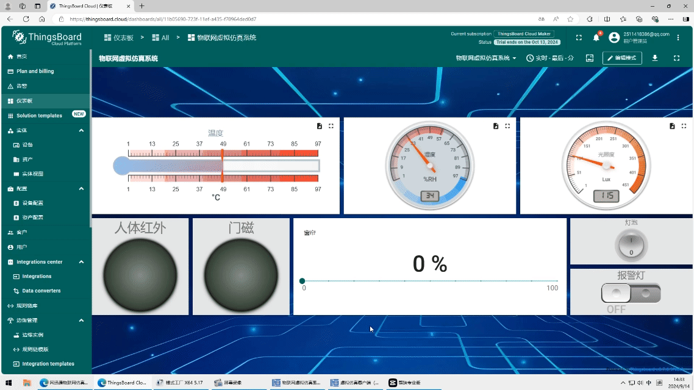Screen dimensions: 694x390
Task: Toggle the 报警灯 alarm switch
Action: (x=631, y=294)
